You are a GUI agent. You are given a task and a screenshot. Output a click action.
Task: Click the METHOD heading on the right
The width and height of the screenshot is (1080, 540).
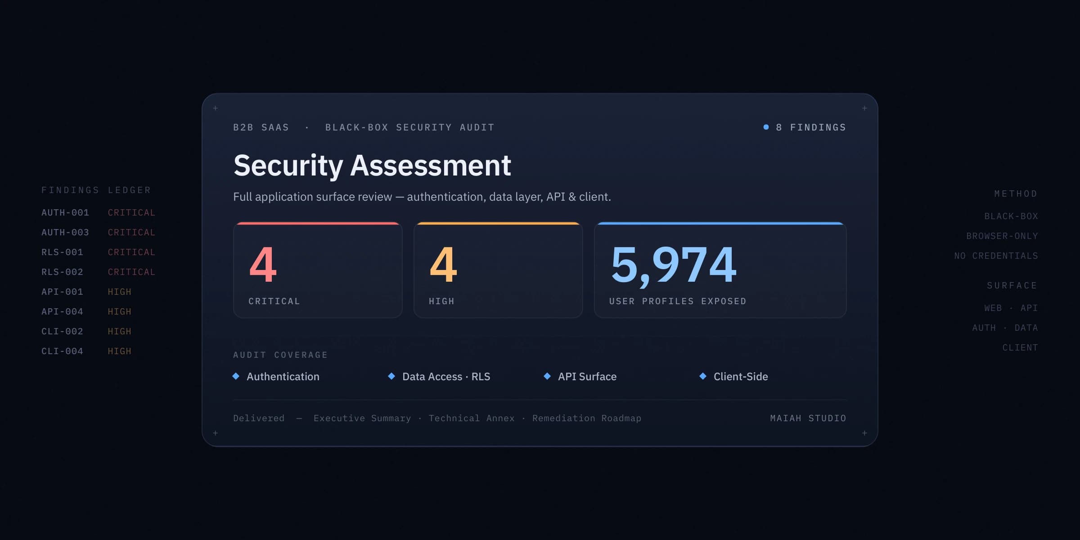pyautogui.click(x=1016, y=193)
